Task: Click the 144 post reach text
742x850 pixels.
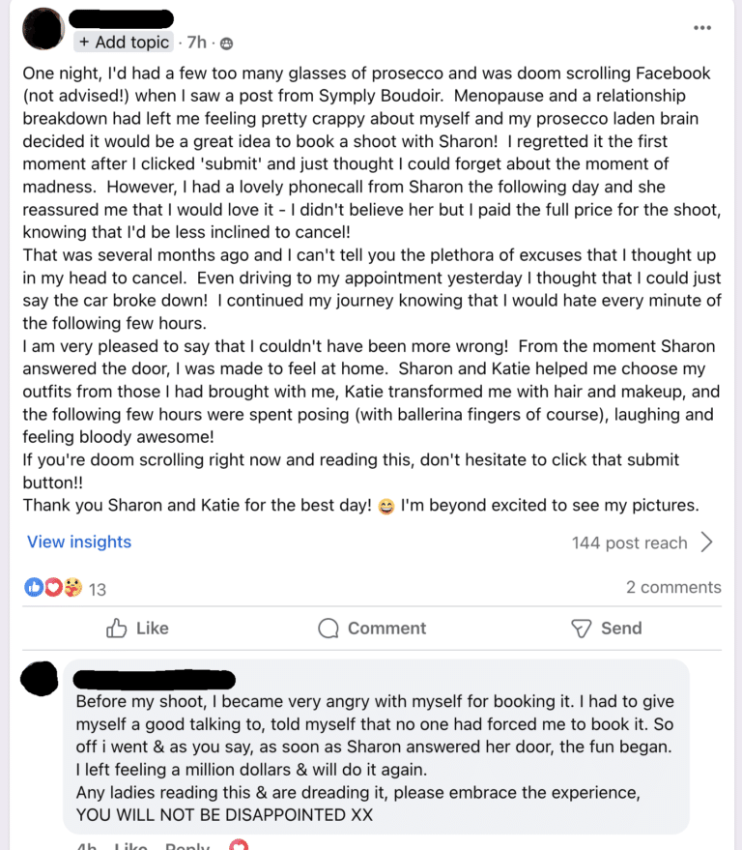Action: tap(629, 542)
